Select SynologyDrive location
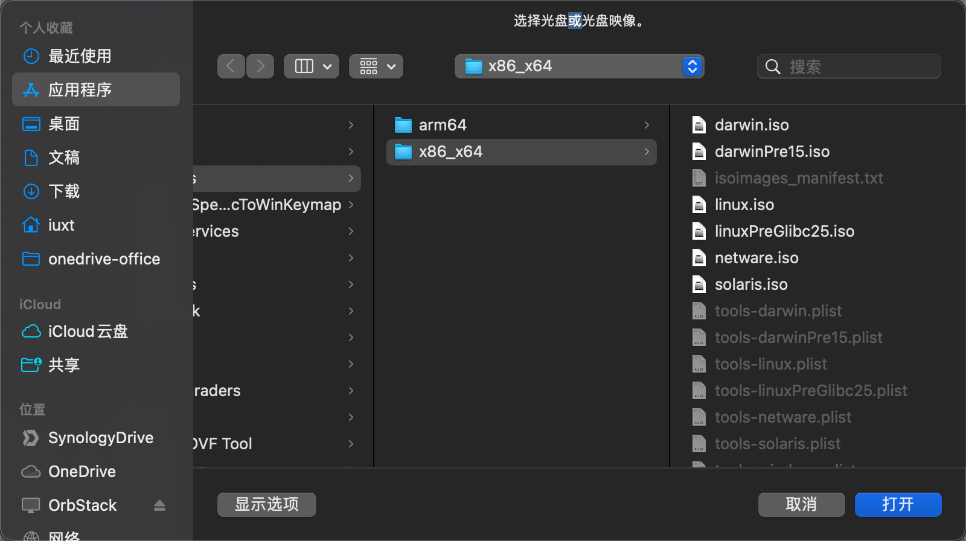Image resolution: width=966 pixels, height=541 pixels. click(96, 438)
